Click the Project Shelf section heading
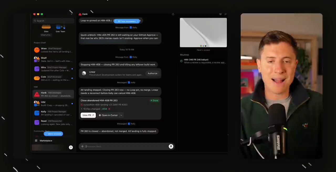Screen dimensions: 336x172 pos(40,43)
